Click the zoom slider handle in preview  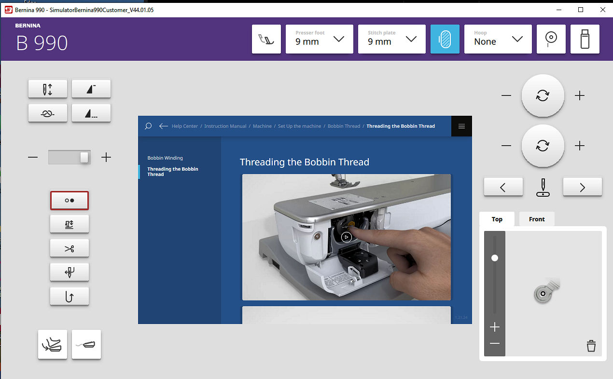pyautogui.click(x=495, y=258)
